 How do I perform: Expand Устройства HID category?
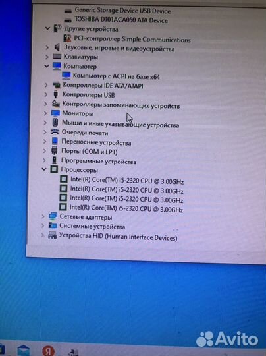tap(43, 235)
